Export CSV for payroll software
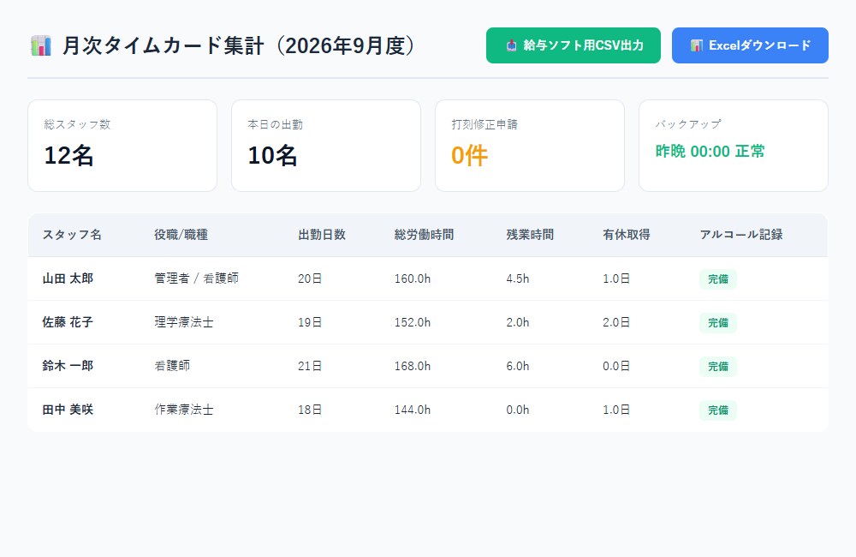This screenshot has height=557, width=856. click(574, 45)
